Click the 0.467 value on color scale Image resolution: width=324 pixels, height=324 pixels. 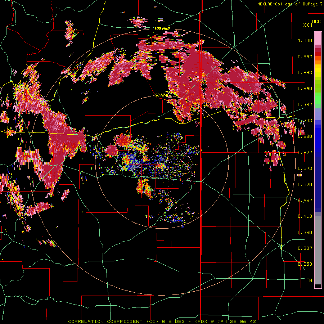pyautogui.click(x=305, y=201)
